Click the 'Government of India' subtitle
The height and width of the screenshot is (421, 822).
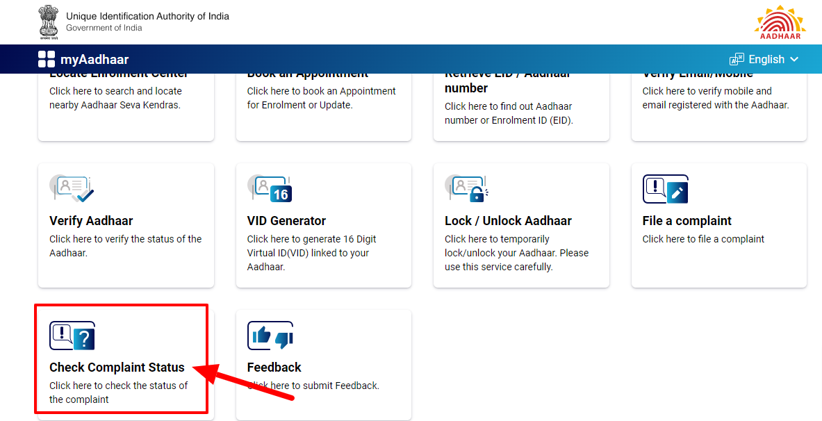click(104, 28)
